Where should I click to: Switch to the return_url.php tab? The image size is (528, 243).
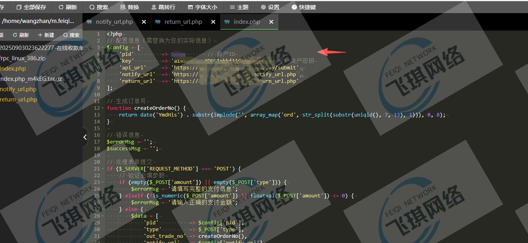183,22
